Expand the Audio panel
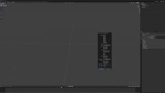The image size is (165, 93). [144, 45]
